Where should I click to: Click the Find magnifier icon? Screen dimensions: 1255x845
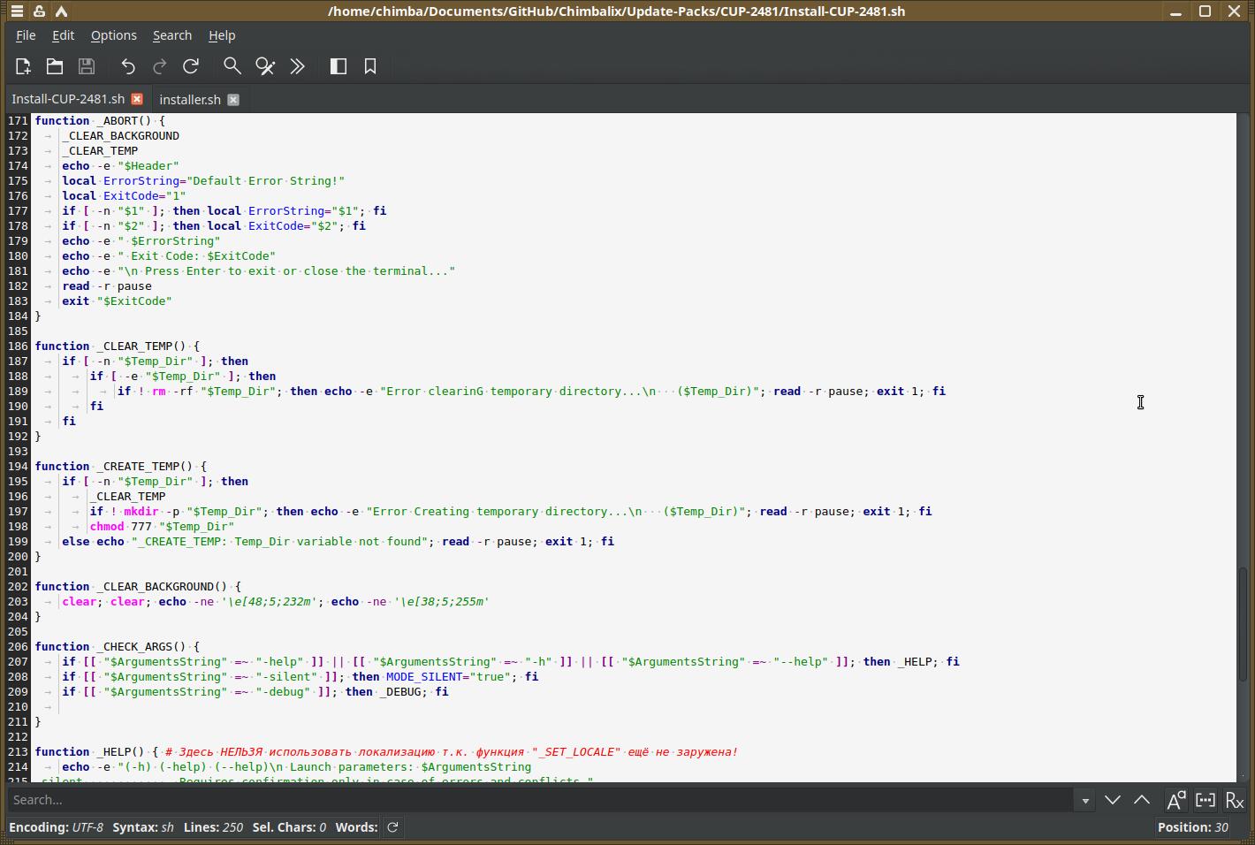coord(232,66)
